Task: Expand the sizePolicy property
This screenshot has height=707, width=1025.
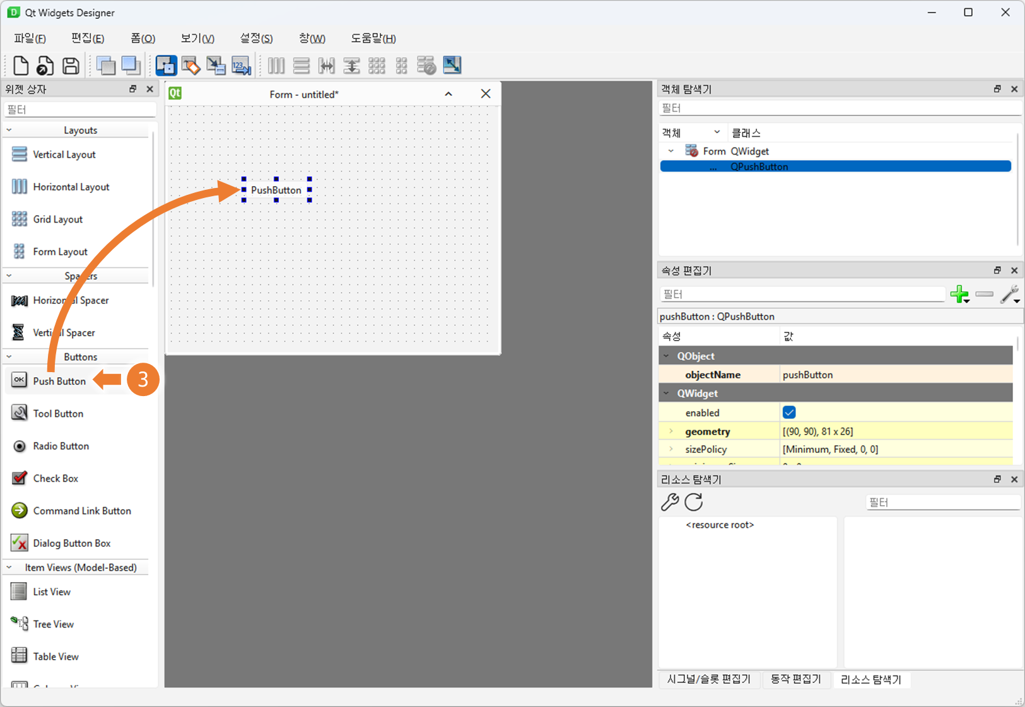Action: 671,449
